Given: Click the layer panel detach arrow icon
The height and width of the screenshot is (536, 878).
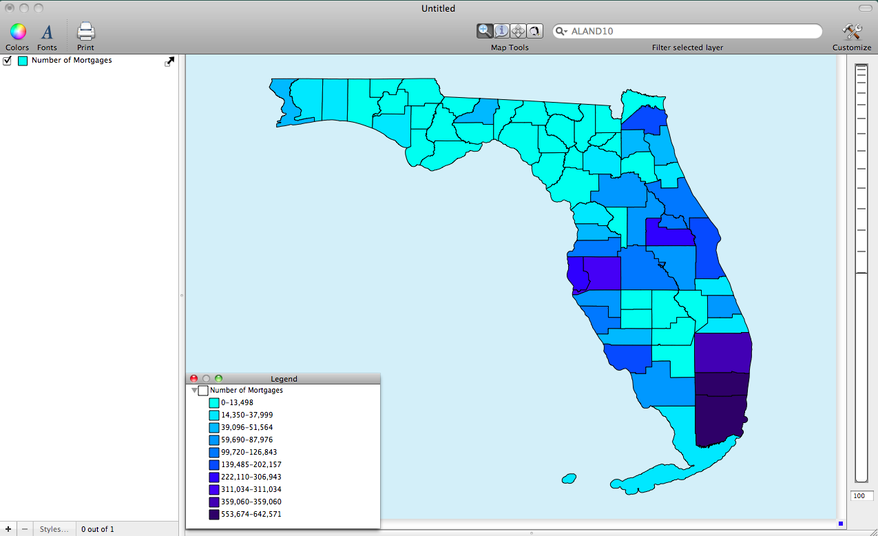Looking at the screenshot, I should pos(169,61).
